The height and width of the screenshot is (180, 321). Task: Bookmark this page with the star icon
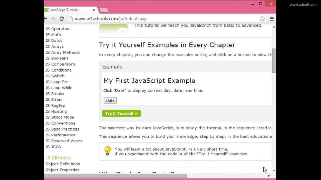262,19
